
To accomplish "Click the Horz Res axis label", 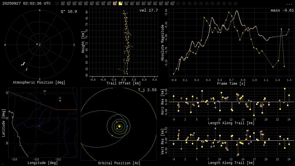I will click(x=162, y=102).
